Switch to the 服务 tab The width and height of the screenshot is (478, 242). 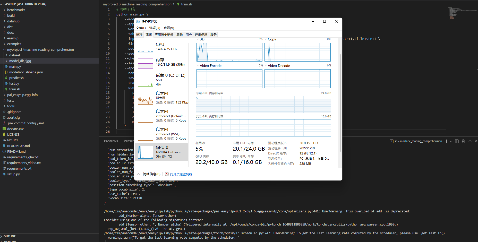point(214,34)
